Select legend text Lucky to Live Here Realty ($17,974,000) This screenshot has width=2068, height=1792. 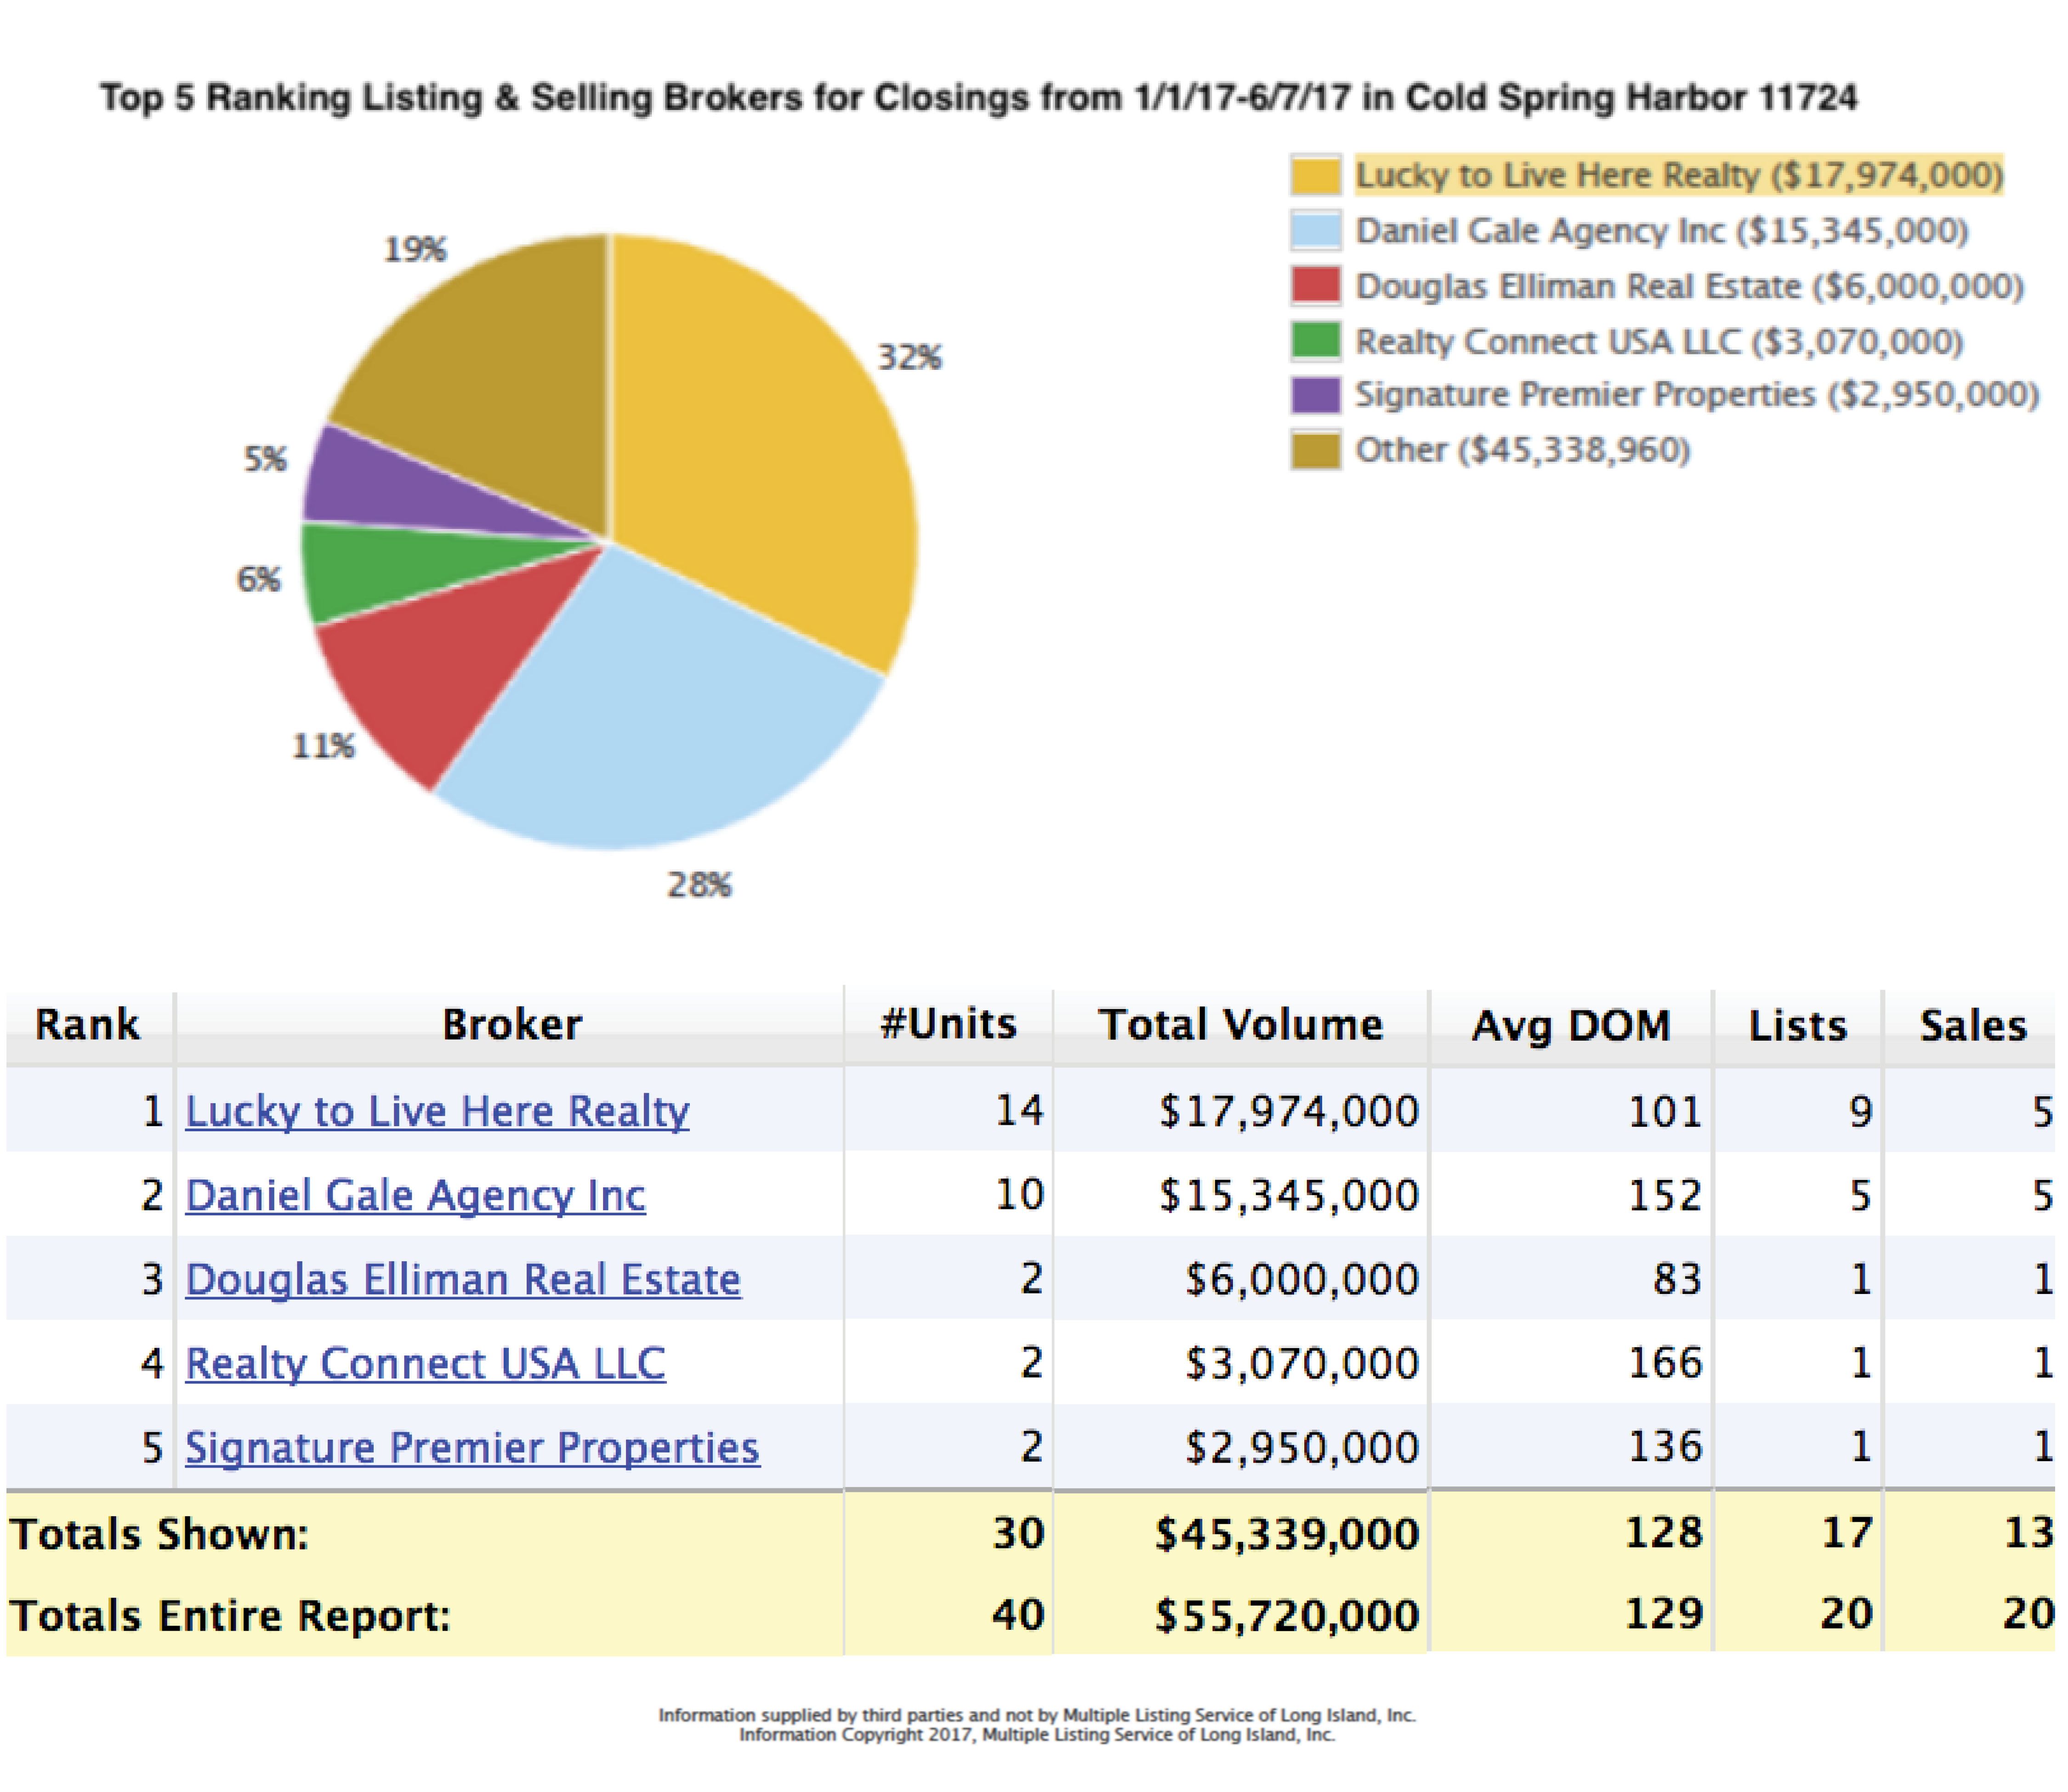click(x=1679, y=175)
